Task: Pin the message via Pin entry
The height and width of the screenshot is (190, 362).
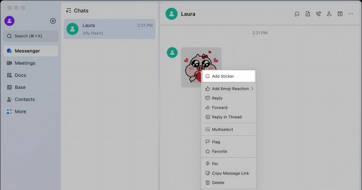Action: [229, 164]
